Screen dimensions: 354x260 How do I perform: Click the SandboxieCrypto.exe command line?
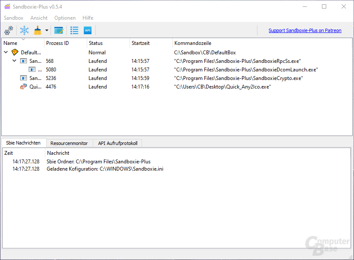239,78
